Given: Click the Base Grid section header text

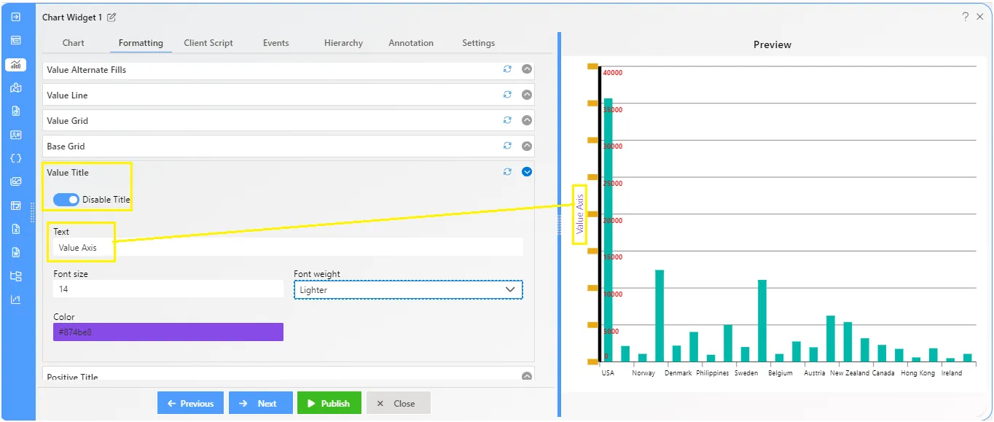Looking at the screenshot, I should [66, 146].
